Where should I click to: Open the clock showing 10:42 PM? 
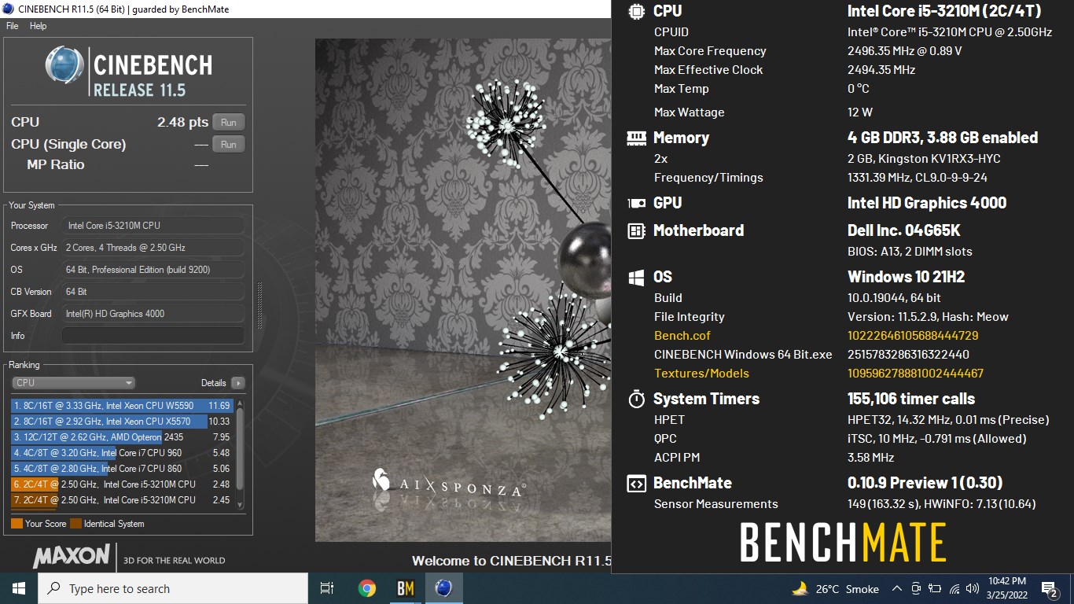pos(1007,588)
